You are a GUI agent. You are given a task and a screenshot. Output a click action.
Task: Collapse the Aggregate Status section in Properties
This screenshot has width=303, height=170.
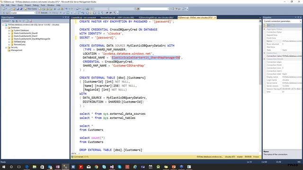(x=265, y=29)
